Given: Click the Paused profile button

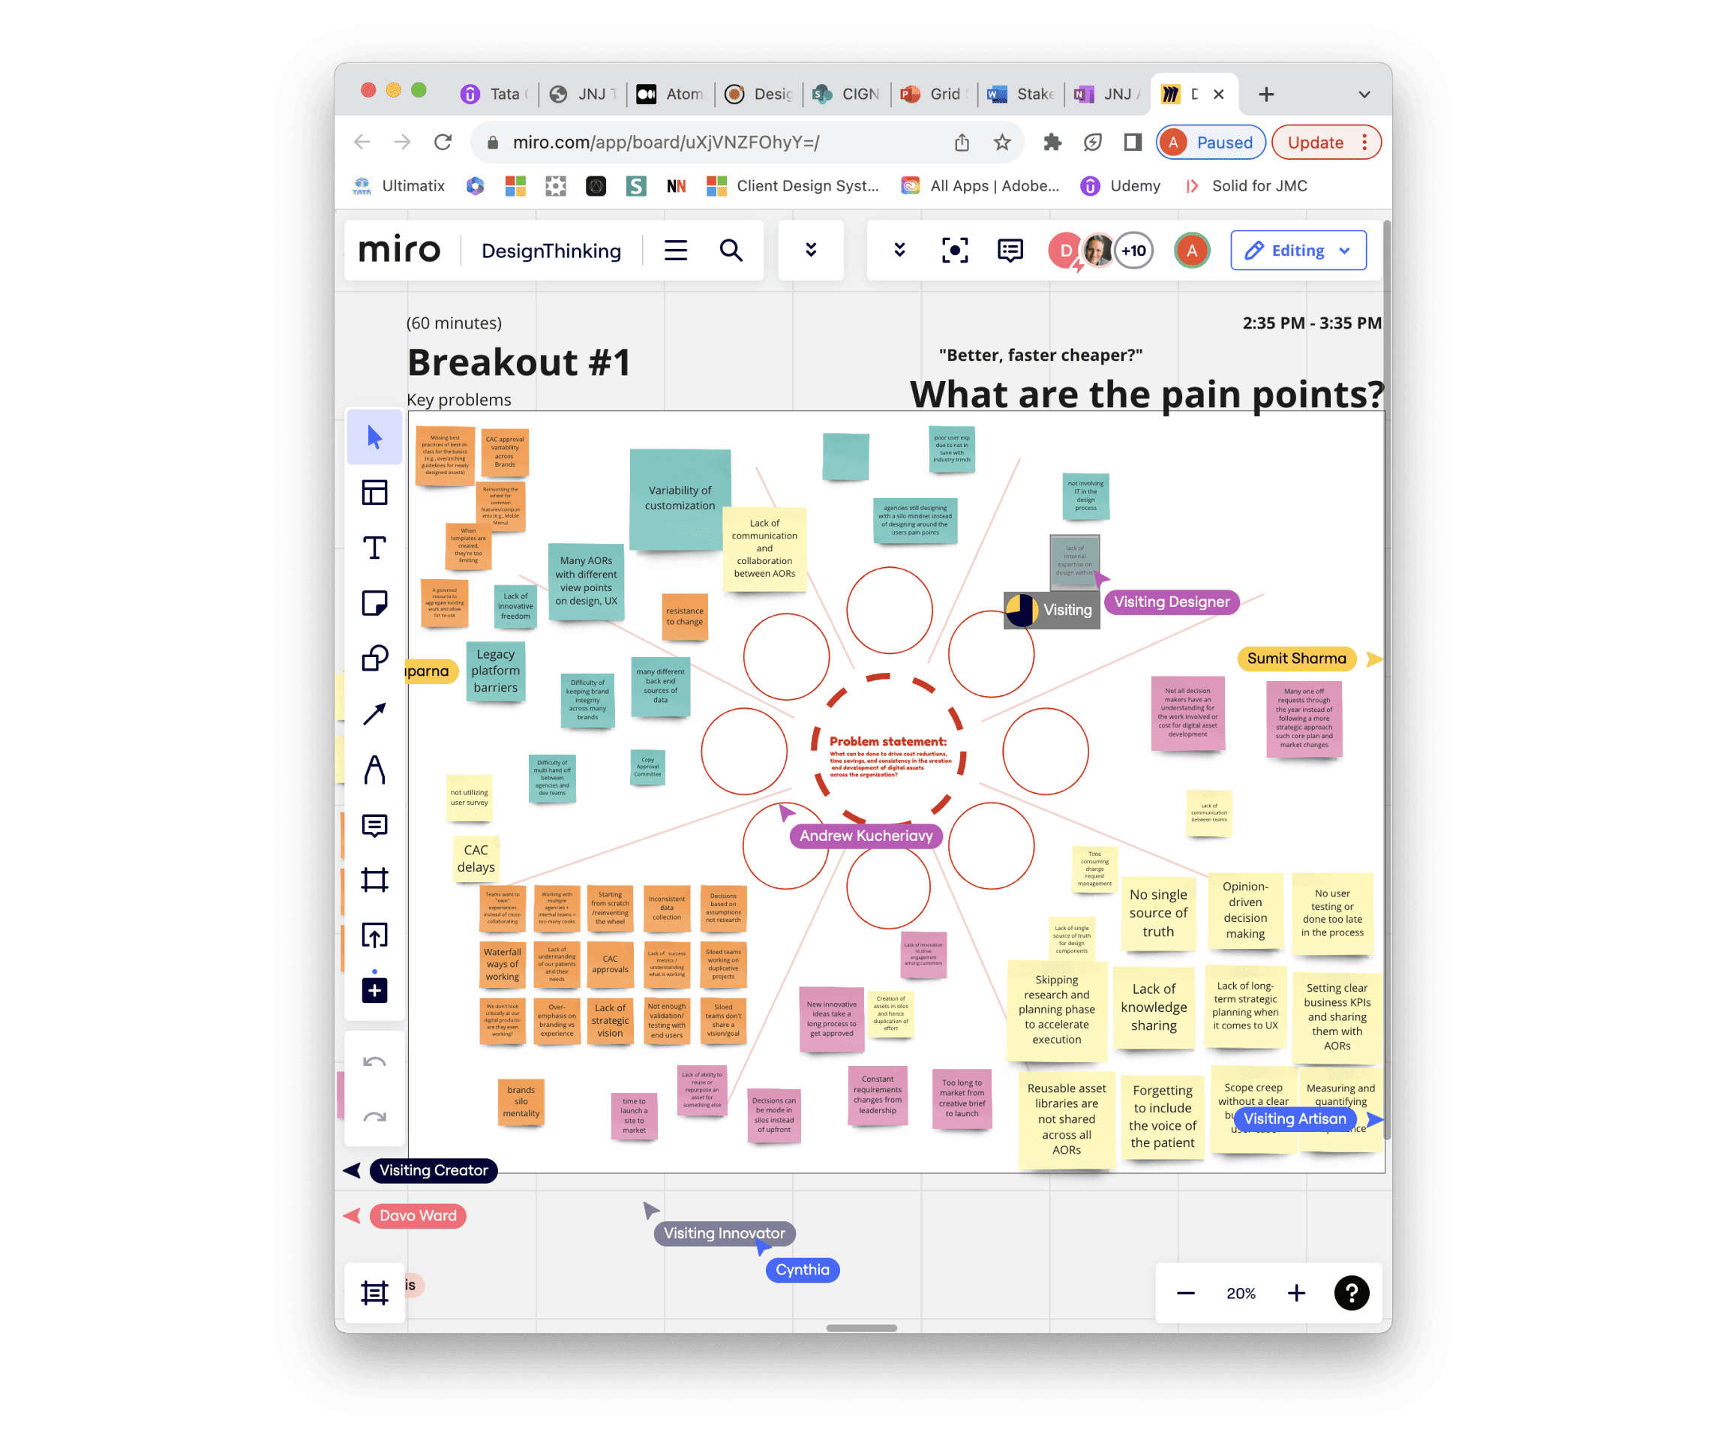Looking at the screenshot, I should [x=1211, y=143].
